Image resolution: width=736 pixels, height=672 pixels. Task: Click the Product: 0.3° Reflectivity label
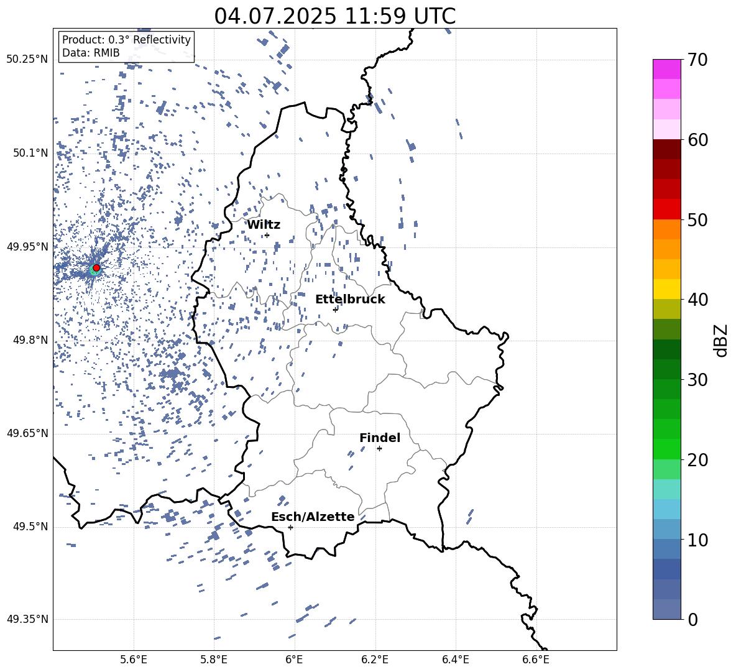click(126, 39)
